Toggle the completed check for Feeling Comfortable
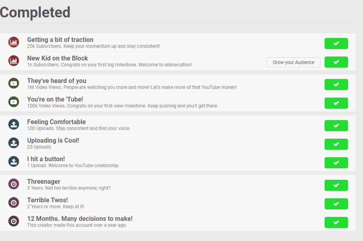This screenshot has width=363, height=241. click(336, 126)
